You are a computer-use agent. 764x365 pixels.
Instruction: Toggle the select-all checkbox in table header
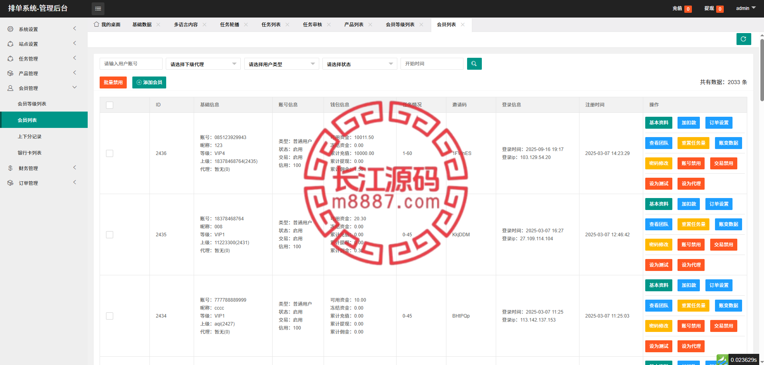click(x=110, y=105)
